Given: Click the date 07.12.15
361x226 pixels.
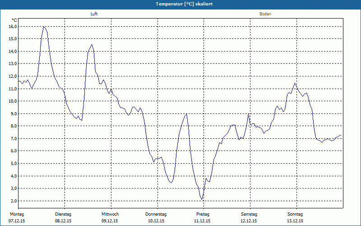Looking at the screenshot, I should 17,221.
